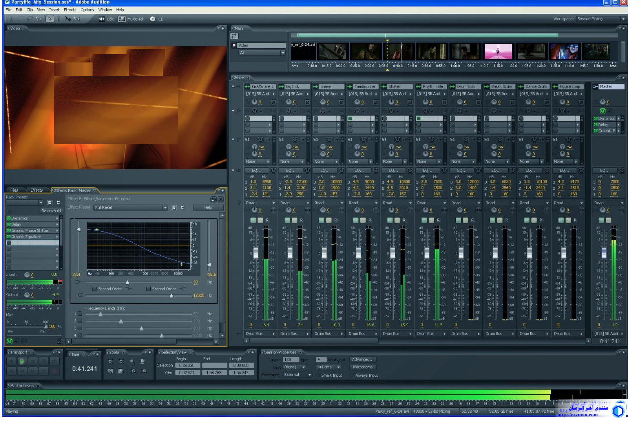Click the Time Selection tool in toolbar
This screenshot has width=628, height=421.
tap(58, 18)
